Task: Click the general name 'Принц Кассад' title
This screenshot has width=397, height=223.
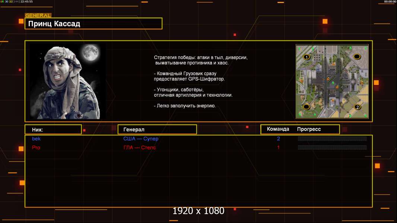Action: 54,24
